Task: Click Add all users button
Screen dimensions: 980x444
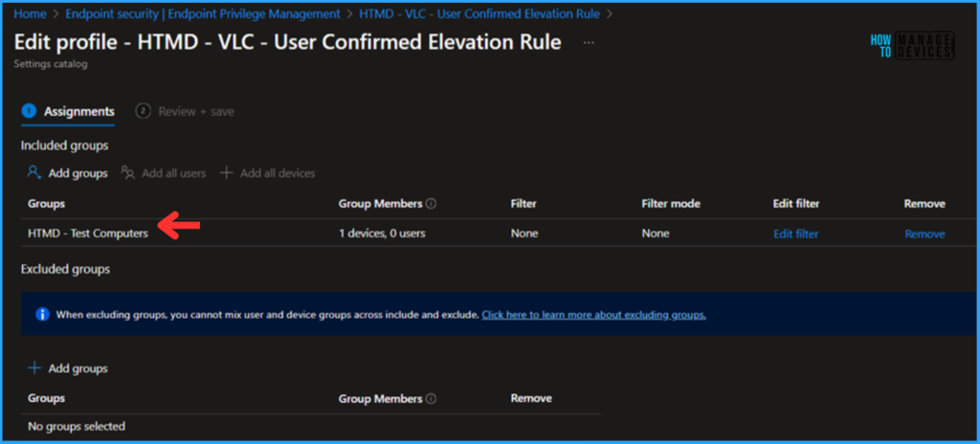Action: pos(164,173)
